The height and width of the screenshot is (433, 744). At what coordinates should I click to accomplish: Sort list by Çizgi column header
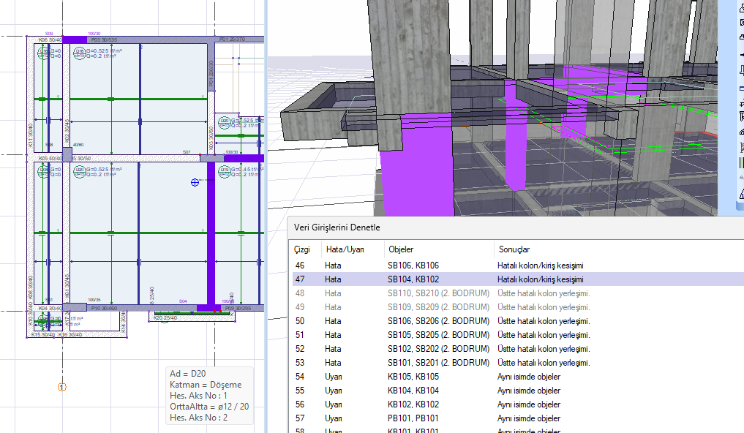[x=303, y=249]
